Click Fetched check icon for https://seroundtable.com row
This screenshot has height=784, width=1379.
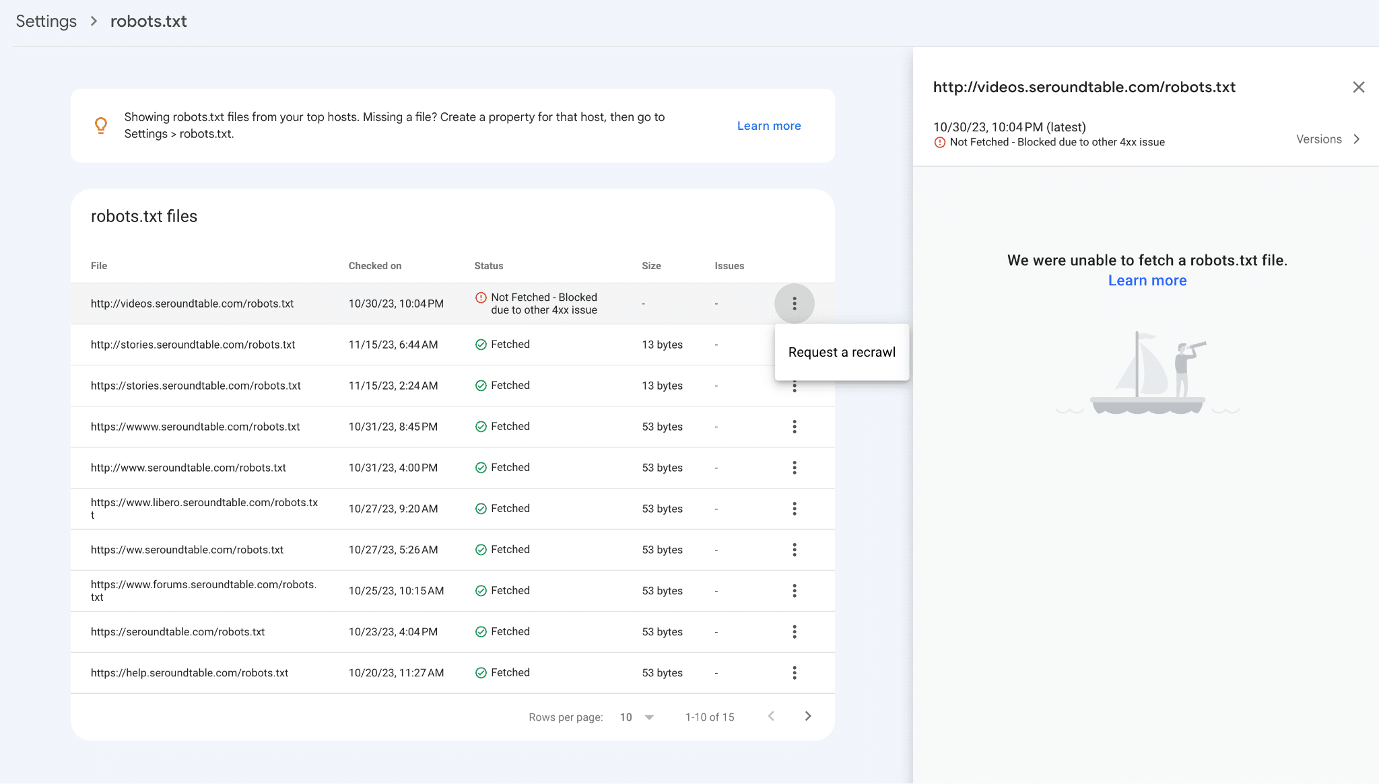481,632
